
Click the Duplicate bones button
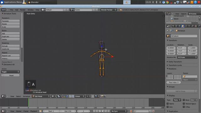coord(10,36)
